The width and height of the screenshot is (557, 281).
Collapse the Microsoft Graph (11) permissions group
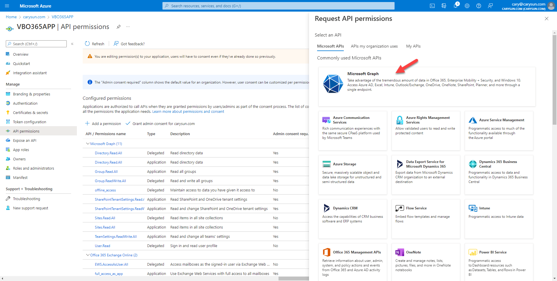(x=88, y=144)
